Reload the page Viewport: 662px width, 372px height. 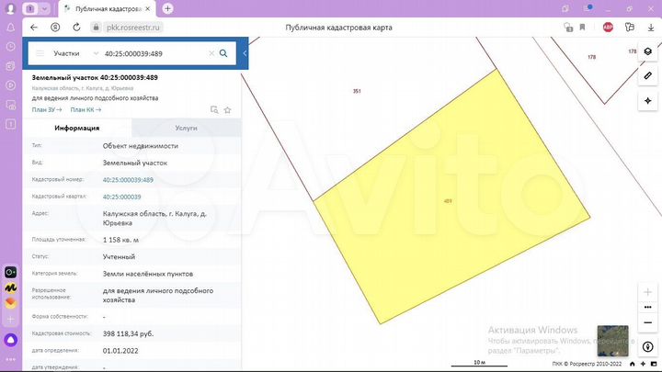[76, 28]
